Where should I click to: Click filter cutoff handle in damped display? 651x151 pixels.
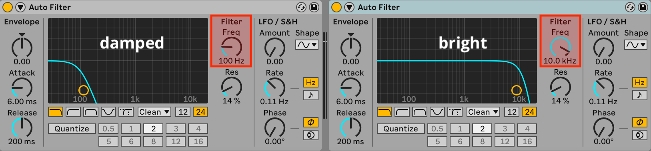pyautogui.click(x=83, y=90)
